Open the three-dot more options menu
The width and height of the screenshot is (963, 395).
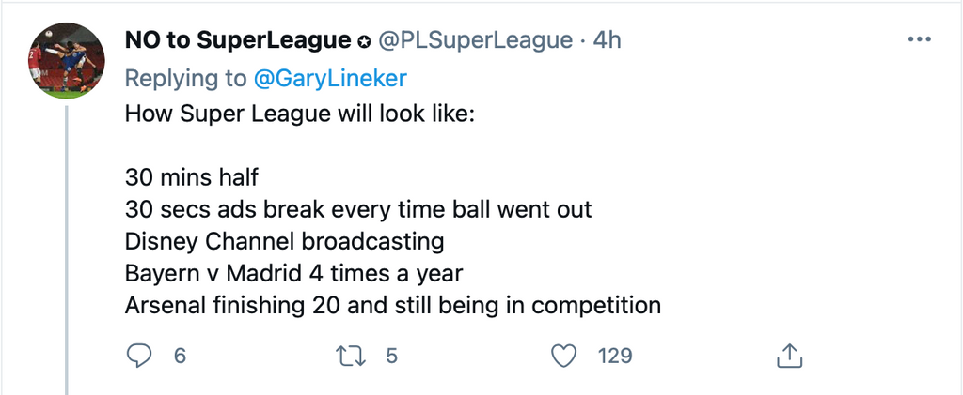coord(918,39)
